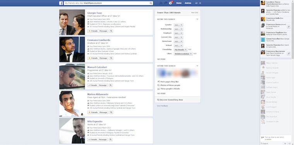This screenshot has width=294, height=145.
Task: Open Gianni Vascellari's ticker story
Action: coord(276,40)
